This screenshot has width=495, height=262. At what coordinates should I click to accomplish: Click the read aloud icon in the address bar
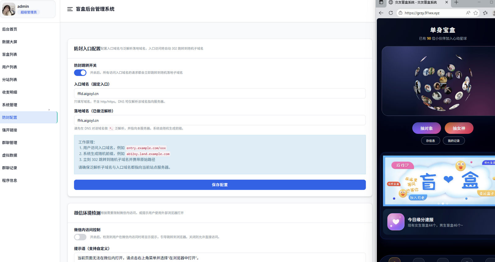pos(468,13)
